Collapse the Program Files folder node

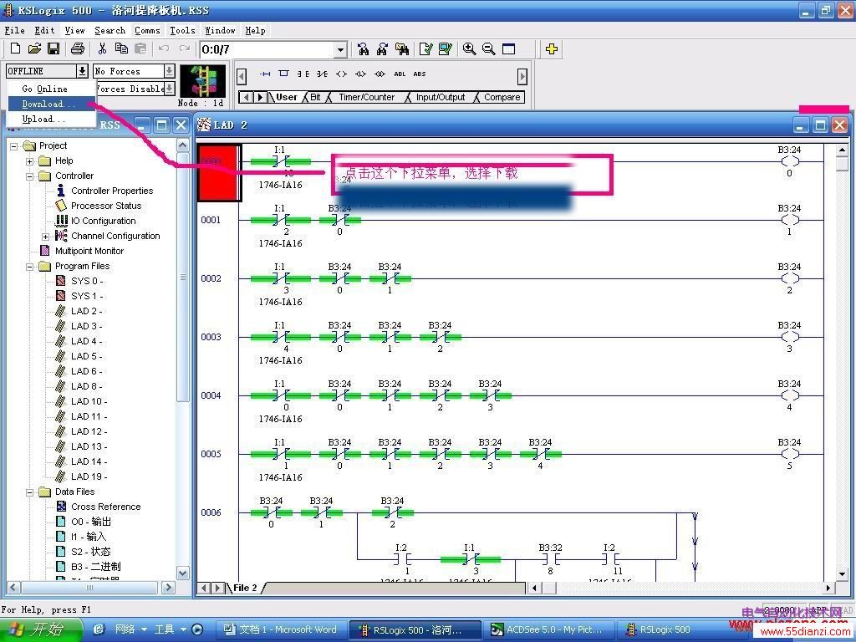tap(30, 267)
